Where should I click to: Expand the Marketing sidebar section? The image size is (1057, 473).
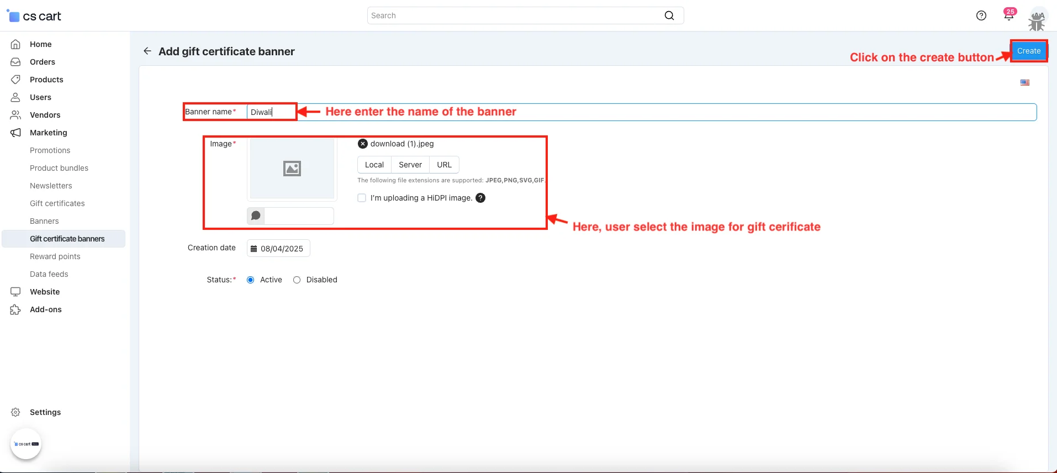[48, 133]
